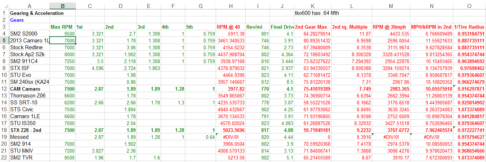
Task: Select the 'Stock Ap2 S2k' cell
Action: (x=29, y=54)
